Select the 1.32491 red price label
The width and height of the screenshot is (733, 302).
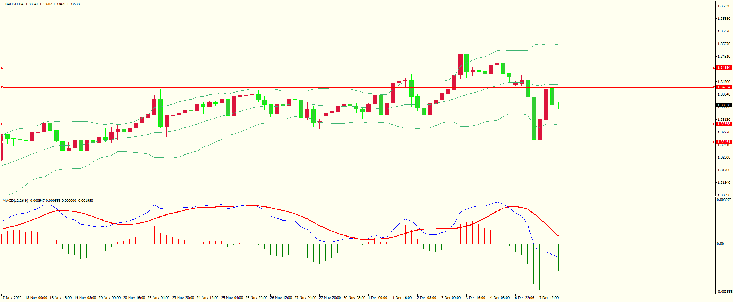click(x=723, y=142)
